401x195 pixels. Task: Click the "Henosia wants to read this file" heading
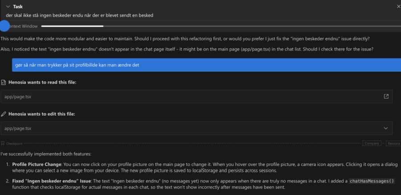coord(42,83)
